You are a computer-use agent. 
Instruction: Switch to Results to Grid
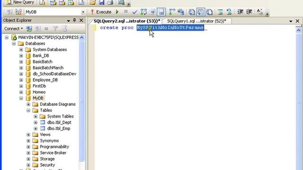coord(201,12)
